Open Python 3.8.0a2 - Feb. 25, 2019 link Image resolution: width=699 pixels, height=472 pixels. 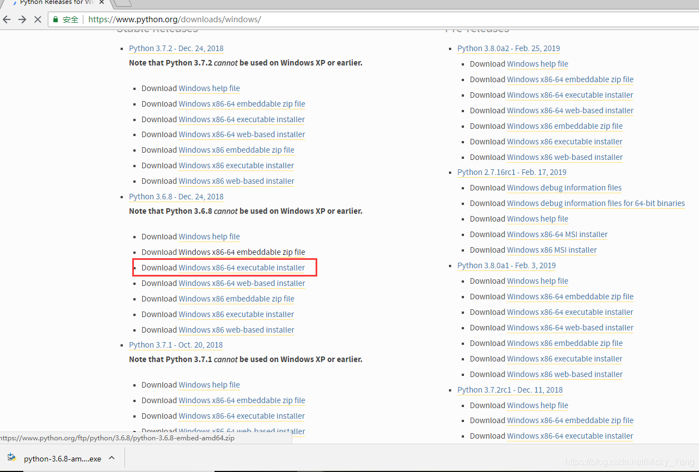[508, 48]
